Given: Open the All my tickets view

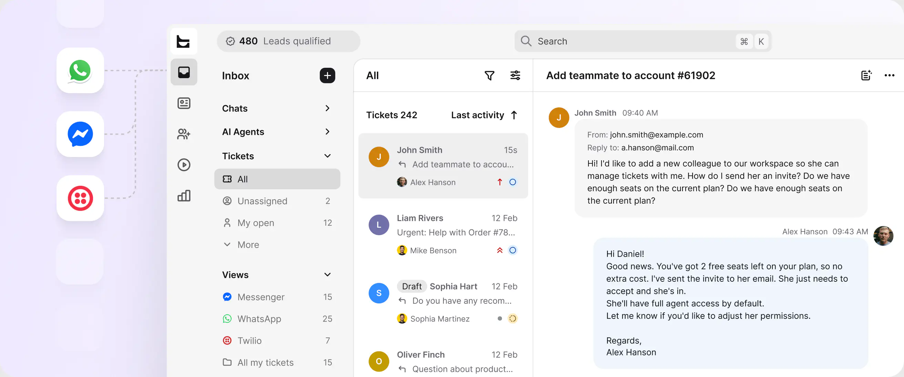Looking at the screenshot, I should tap(277, 362).
